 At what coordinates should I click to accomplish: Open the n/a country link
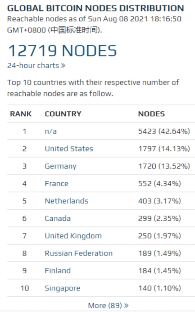(x=51, y=131)
